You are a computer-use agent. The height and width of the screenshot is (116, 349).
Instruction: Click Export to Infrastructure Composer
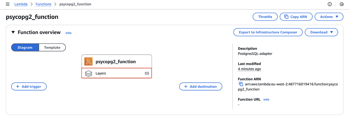(x=268, y=32)
